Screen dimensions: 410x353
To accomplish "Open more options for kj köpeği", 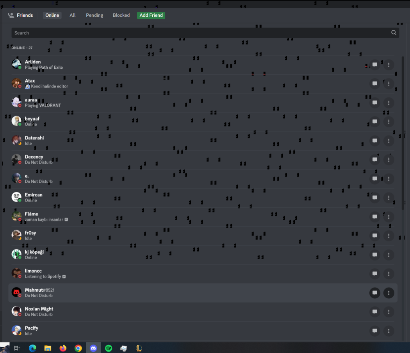I will (x=389, y=255).
